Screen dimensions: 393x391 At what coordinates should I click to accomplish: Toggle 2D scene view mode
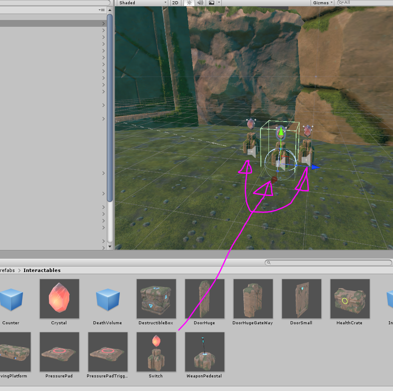click(x=175, y=3)
